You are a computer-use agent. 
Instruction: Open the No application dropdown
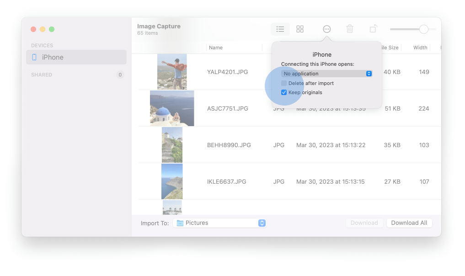click(x=326, y=74)
